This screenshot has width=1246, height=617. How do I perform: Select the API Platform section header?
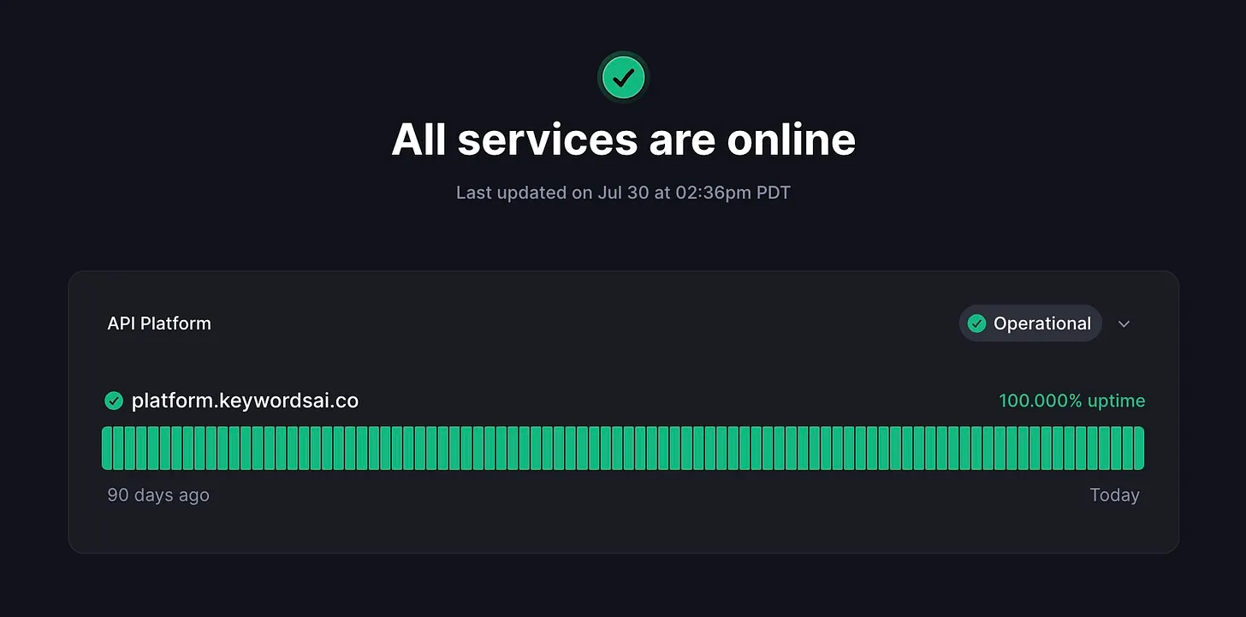coord(159,323)
